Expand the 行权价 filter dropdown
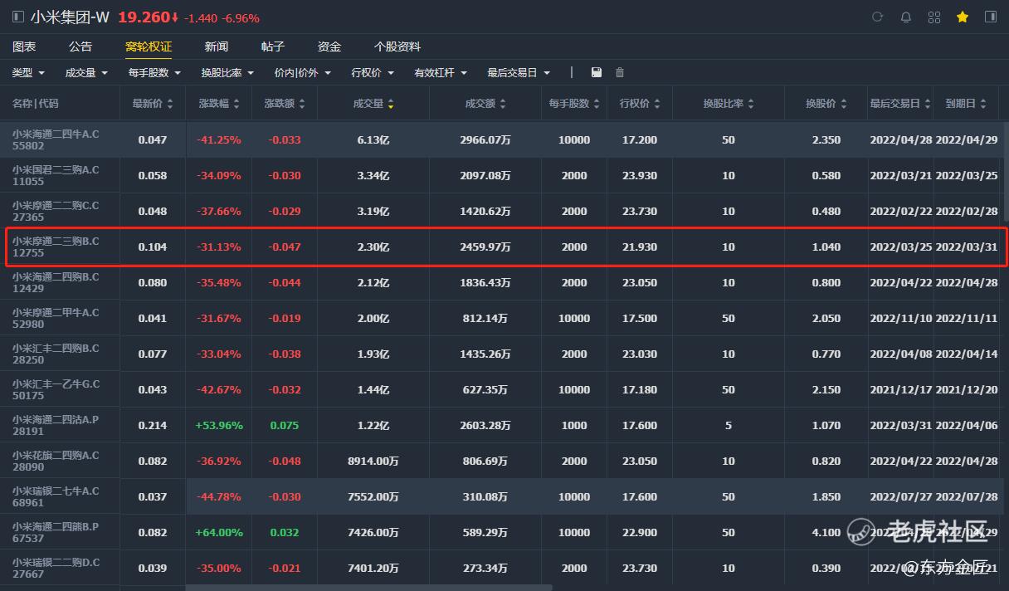This screenshot has height=591, width=1009. (373, 73)
